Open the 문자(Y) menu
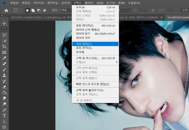189x130 pixels. pos(66,3)
